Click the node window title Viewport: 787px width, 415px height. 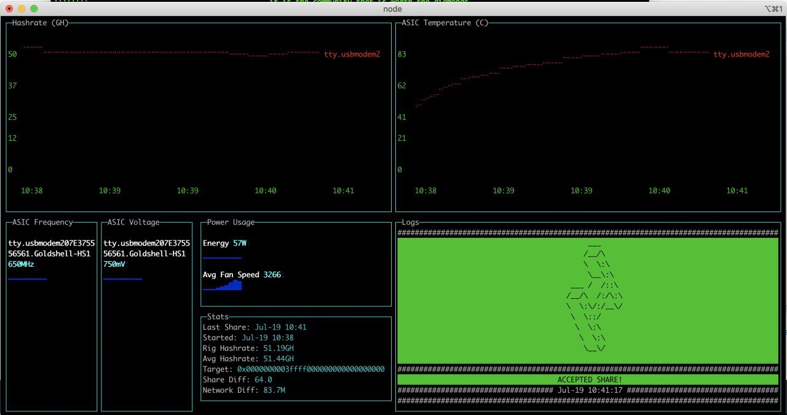[392, 9]
